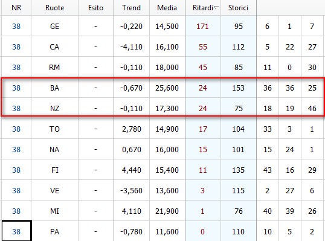This screenshot has width=325, height=241.
Task: Click the Ritardi value 15 in NA row
Action: tap(203, 149)
